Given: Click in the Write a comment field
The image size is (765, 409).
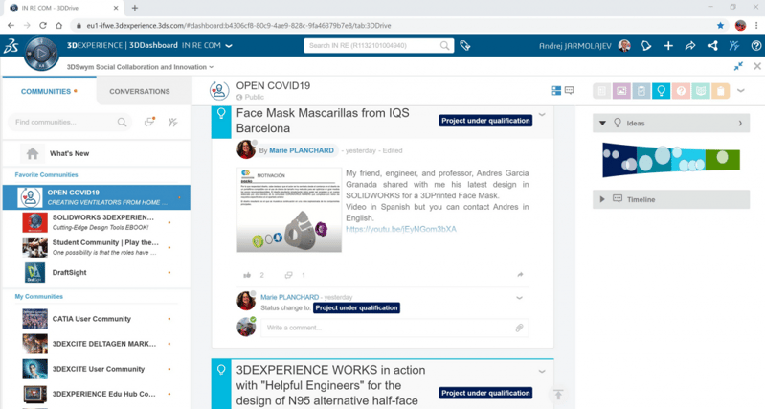Looking at the screenshot, I should [x=394, y=328].
